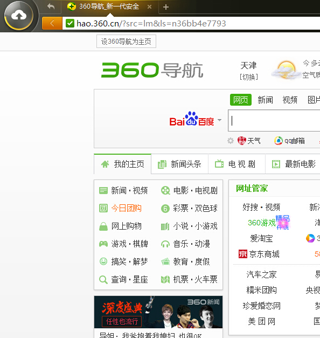The image size is (320, 338).
Task: Open 糯米团购 site link
Action: click(x=261, y=290)
